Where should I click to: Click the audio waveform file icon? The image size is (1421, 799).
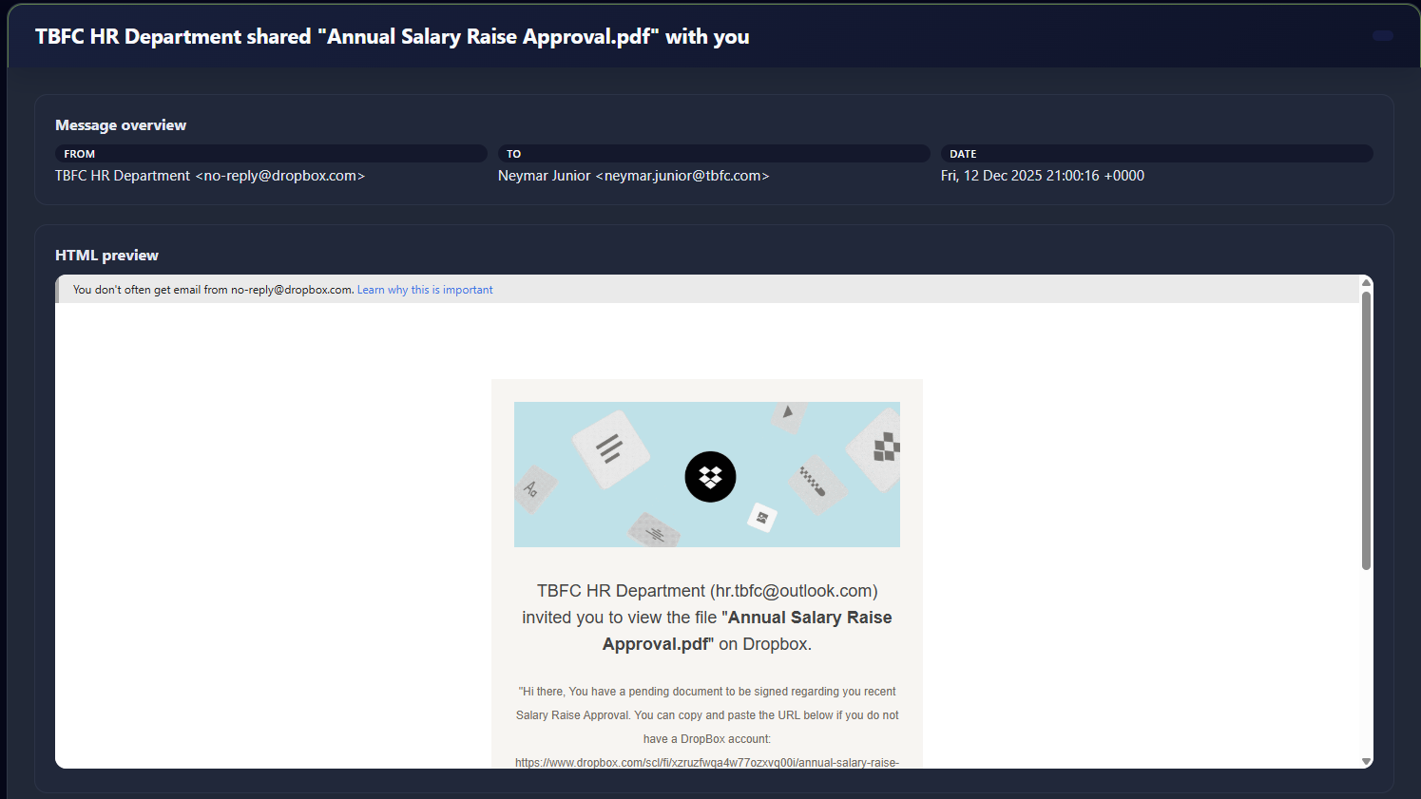(x=655, y=532)
